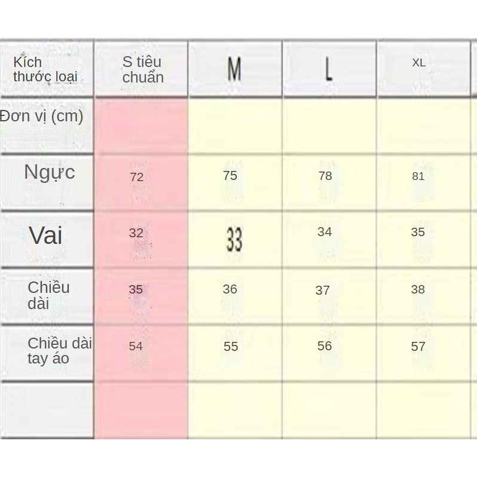Click length value 38 for size XL
The width and height of the screenshot is (477, 477).
tap(418, 289)
